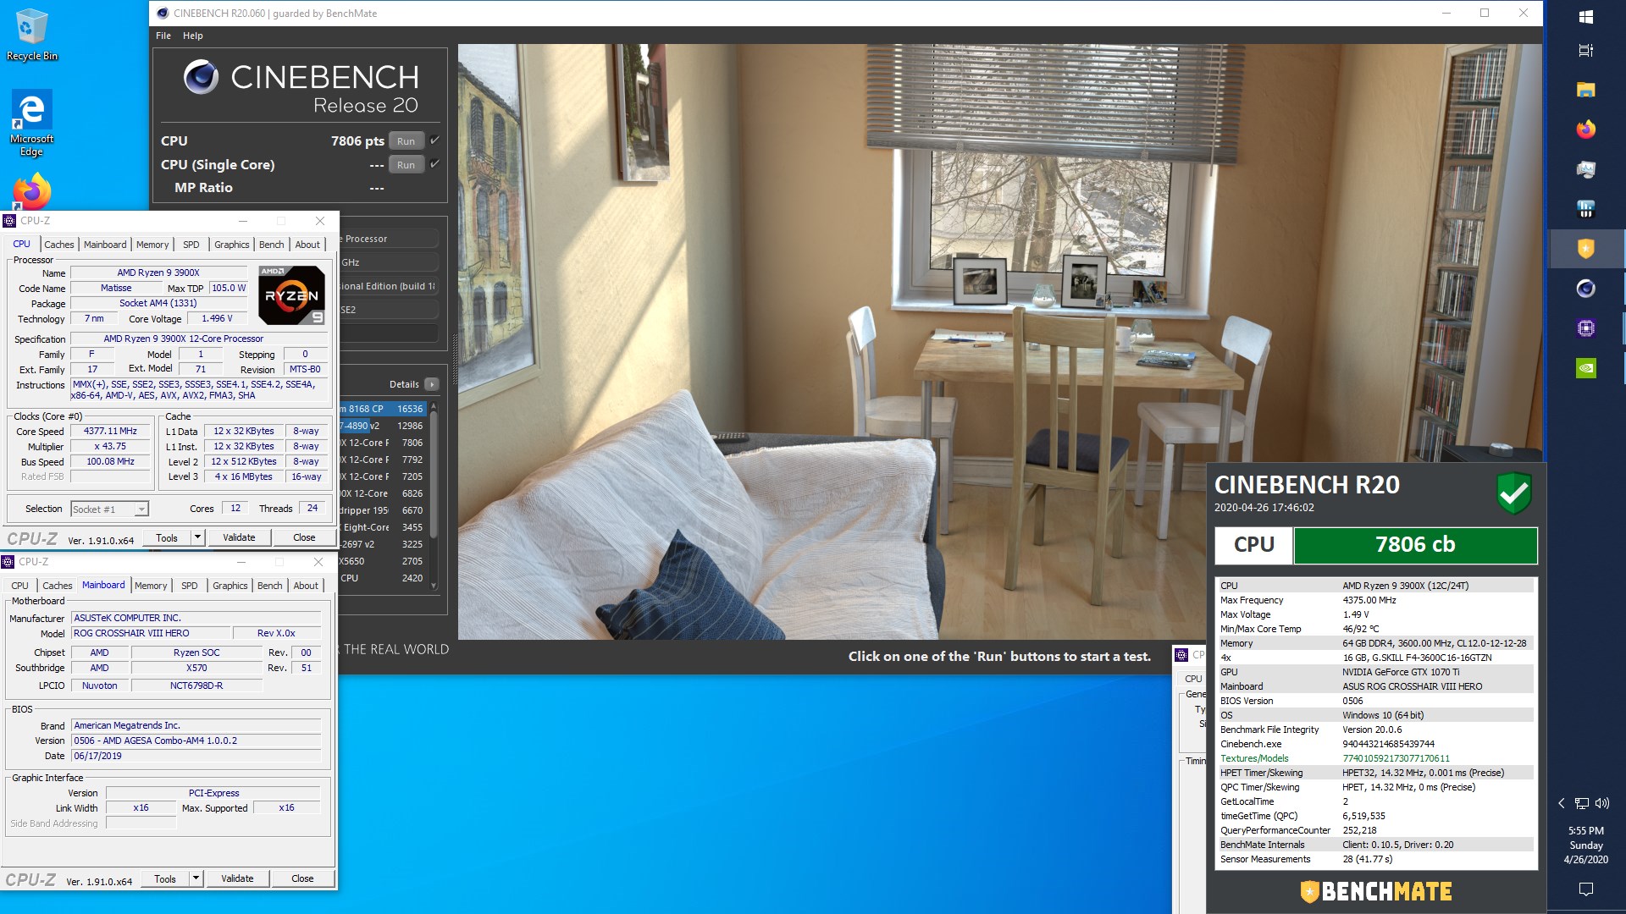Open the bar-chart app icon in the taskbar

tap(1586, 209)
